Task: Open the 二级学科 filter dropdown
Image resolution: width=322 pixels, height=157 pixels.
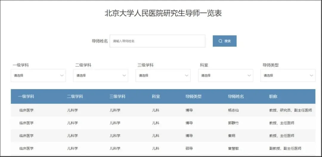Action: click(101, 75)
